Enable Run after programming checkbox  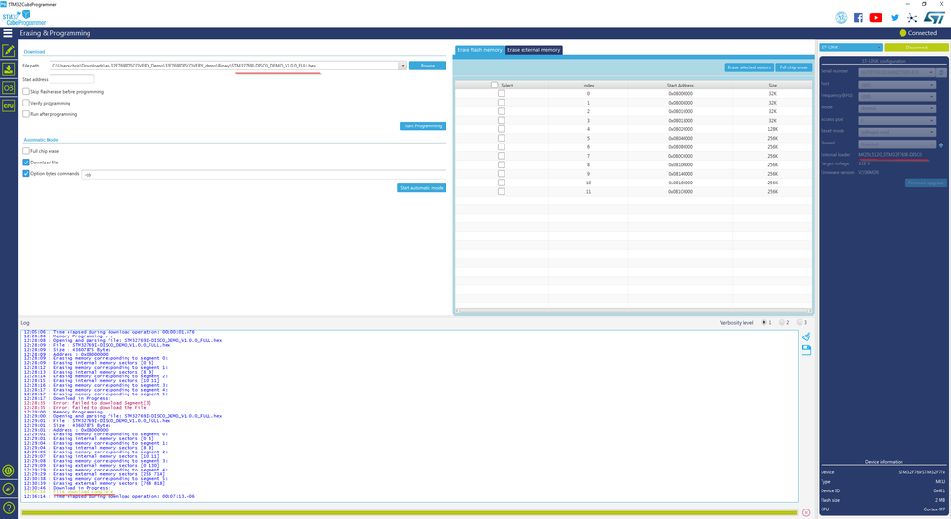[x=26, y=114]
